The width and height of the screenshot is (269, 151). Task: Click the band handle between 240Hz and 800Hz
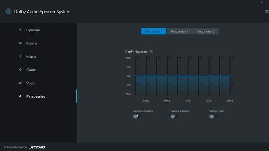point(157,75)
